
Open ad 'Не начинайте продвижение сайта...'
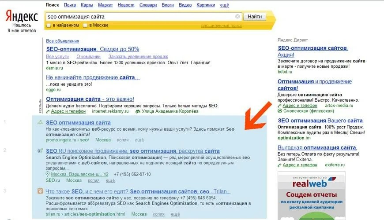click(93, 77)
